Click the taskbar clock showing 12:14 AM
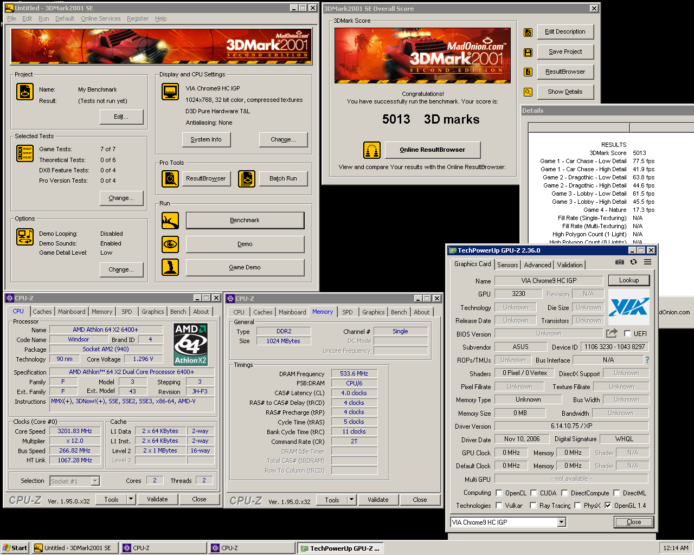 coord(676,548)
